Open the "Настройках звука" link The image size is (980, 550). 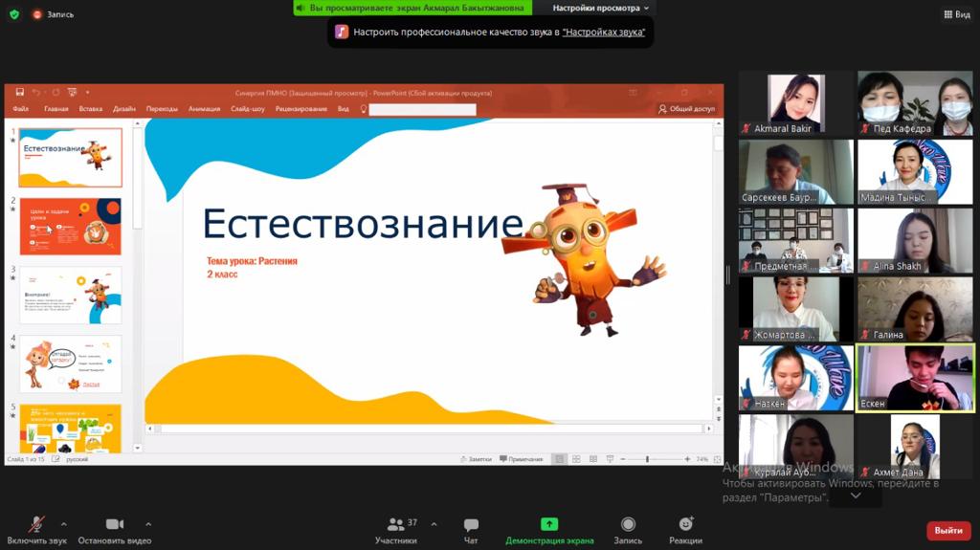click(x=603, y=32)
